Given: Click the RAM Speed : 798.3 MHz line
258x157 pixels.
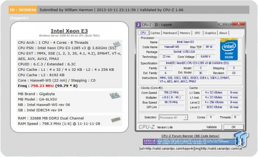Looking at the screenshot, I should (59, 124).
